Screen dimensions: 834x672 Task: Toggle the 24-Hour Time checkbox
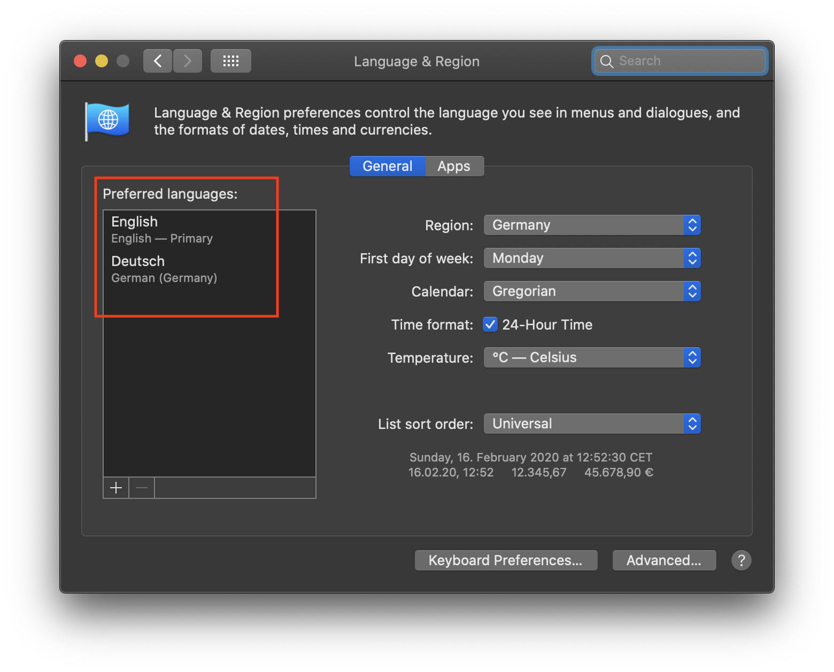click(490, 324)
